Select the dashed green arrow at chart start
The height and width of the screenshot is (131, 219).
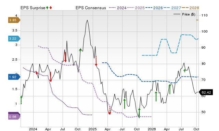point(21,100)
